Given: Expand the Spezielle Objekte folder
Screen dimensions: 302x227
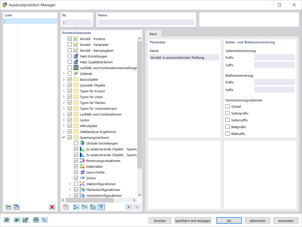Looking at the screenshot, I should [x=64, y=85].
